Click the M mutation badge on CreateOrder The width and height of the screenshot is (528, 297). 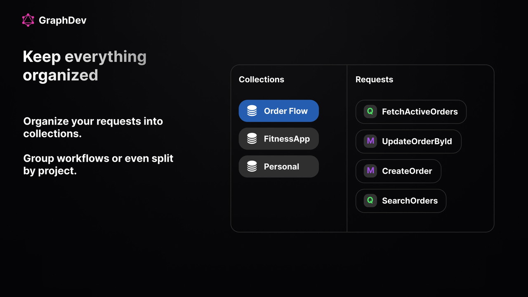point(370,171)
